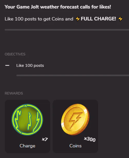The image size is (129, 158).
Task: Click the gold Coins icon
Action: click(x=75, y=119)
